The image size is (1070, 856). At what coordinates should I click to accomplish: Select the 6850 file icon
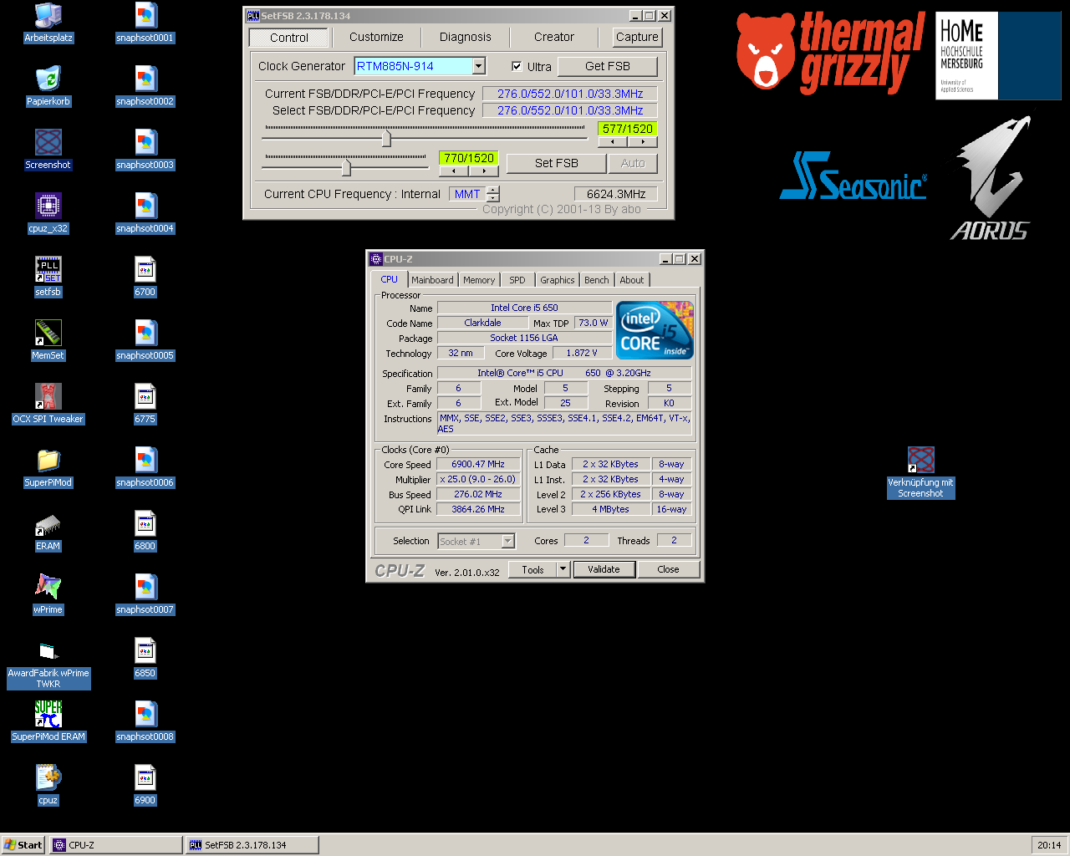click(x=145, y=658)
